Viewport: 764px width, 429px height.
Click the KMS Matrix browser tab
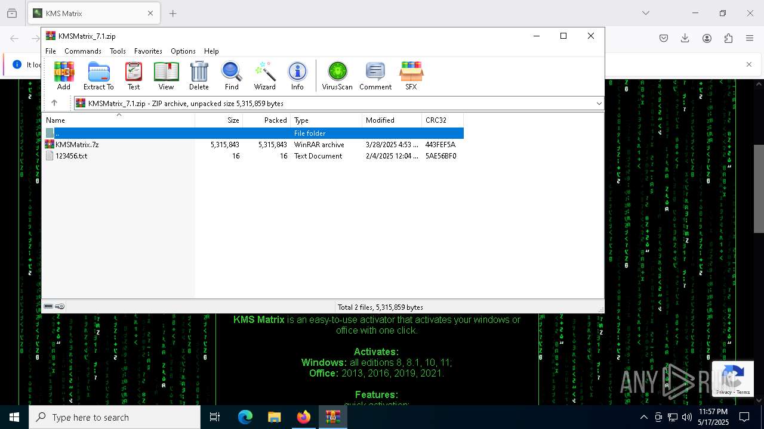[94, 13]
